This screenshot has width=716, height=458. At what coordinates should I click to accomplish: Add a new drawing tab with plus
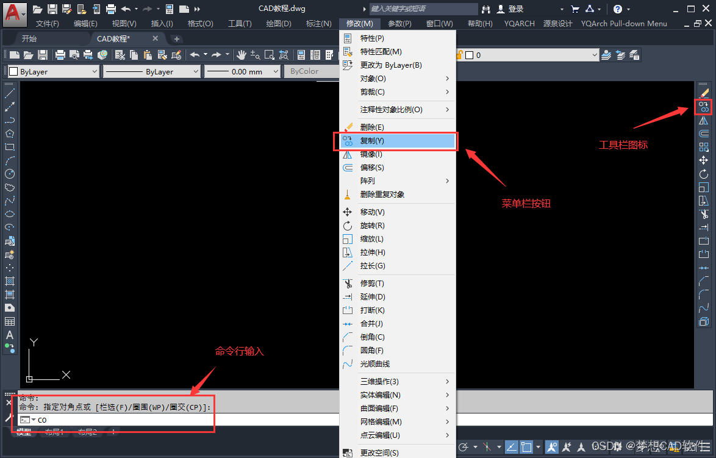pyautogui.click(x=177, y=39)
